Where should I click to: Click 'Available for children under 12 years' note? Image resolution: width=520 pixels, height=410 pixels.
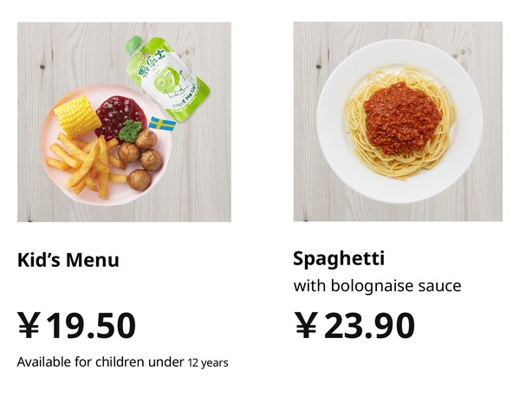pyautogui.click(x=122, y=362)
